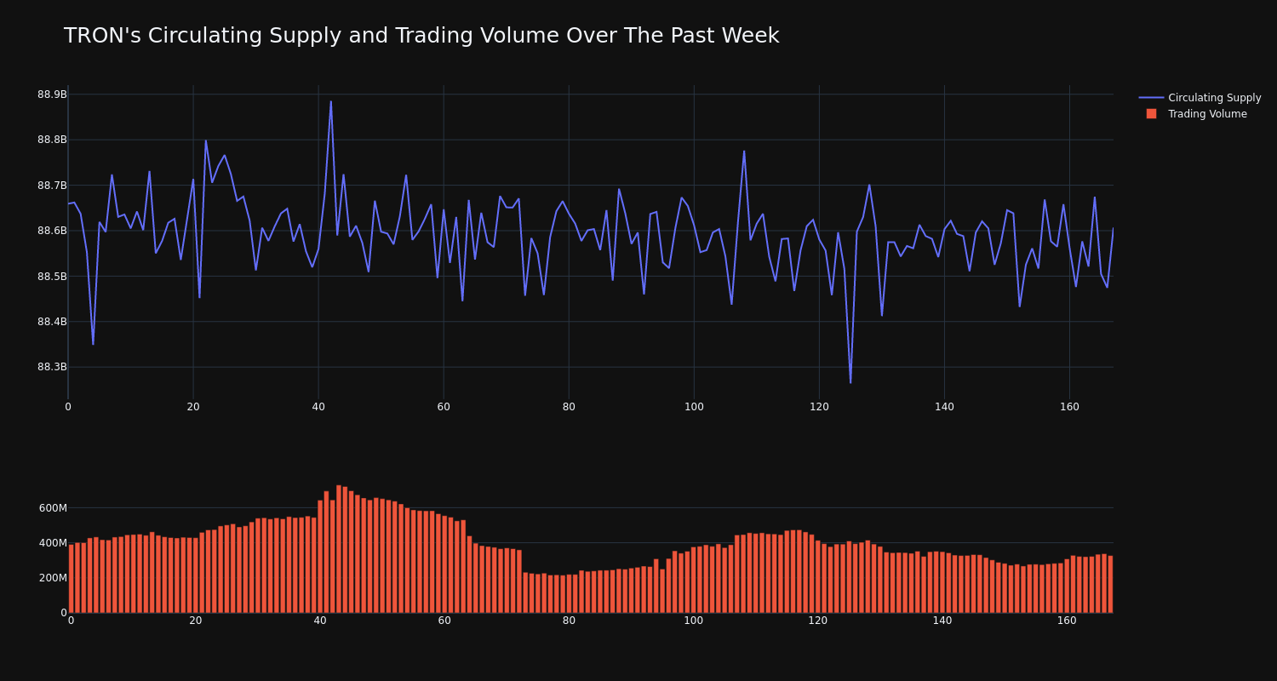Click the 88.4B y-axis label
The height and width of the screenshot is (681, 1277).
tap(52, 322)
